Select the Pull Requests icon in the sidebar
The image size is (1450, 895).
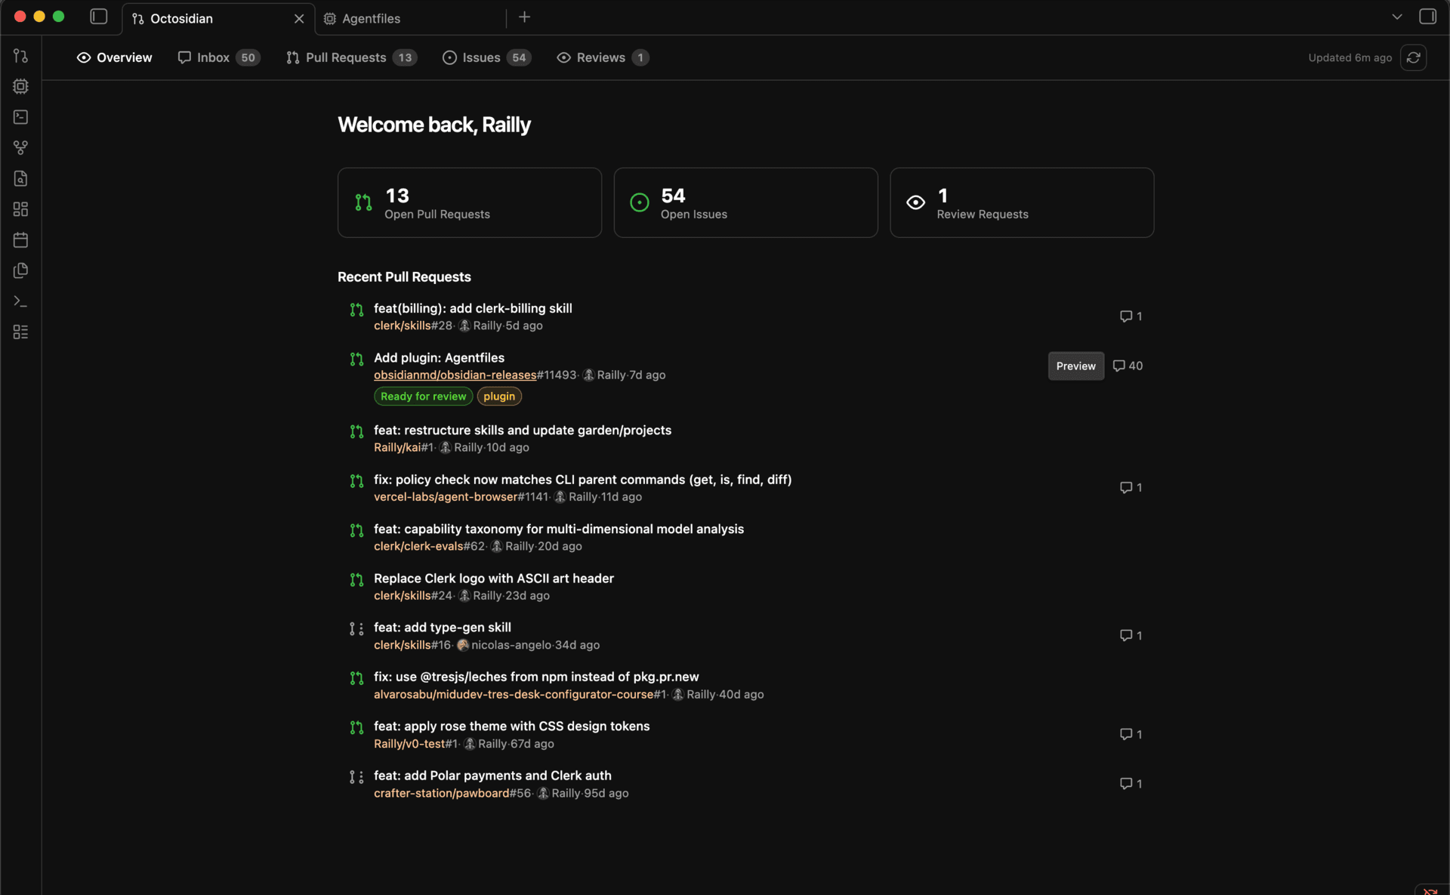(21, 56)
